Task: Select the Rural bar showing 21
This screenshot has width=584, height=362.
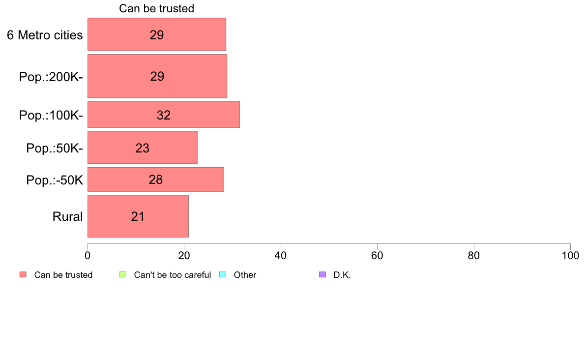Action: pos(138,216)
